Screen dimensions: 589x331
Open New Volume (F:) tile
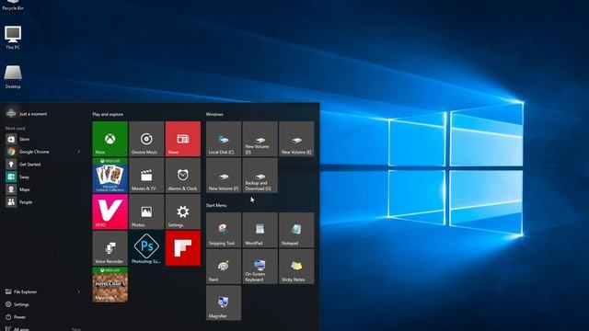coord(224,176)
